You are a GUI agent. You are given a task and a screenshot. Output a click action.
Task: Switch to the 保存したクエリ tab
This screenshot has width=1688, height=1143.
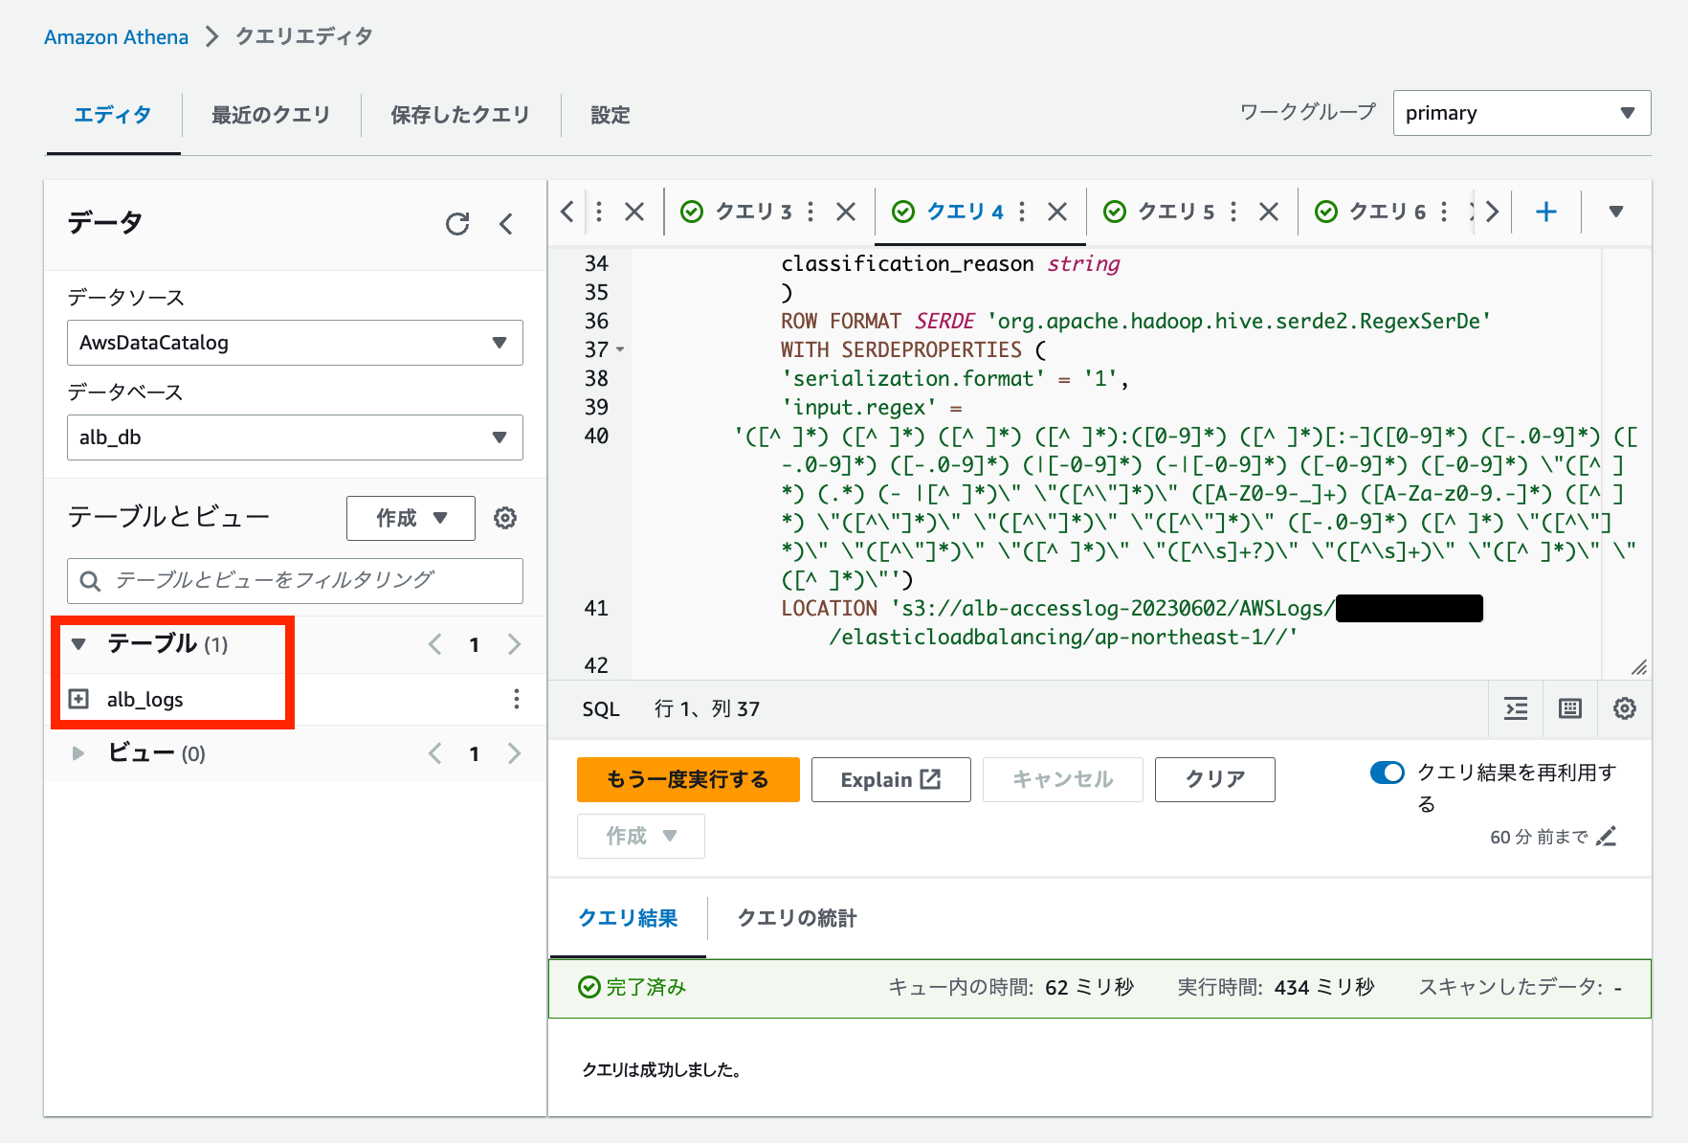pyautogui.click(x=459, y=115)
